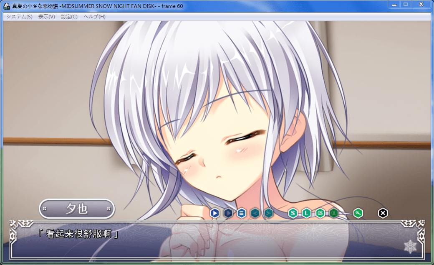
Task: Click the application icon in title bar
Action: (7, 6)
